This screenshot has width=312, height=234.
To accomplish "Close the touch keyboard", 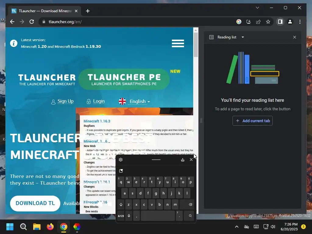I will tap(191, 160).
